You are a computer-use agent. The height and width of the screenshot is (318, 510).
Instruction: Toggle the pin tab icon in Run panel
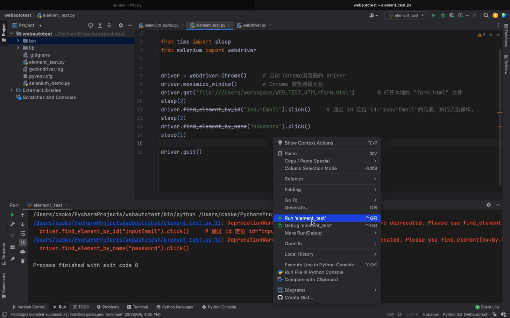[x=13, y=259]
